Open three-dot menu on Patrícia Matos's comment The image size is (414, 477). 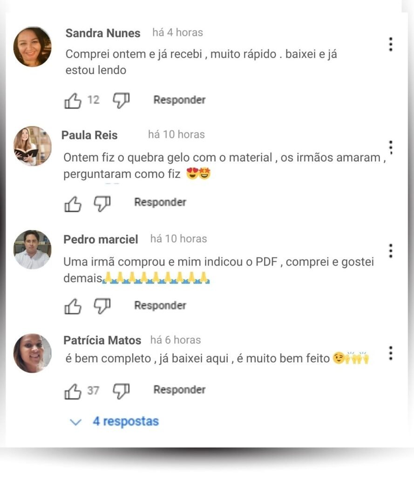pos(391,354)
